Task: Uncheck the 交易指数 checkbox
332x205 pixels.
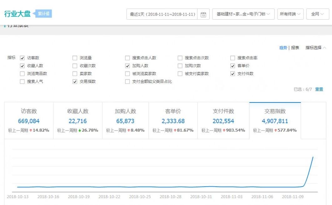Action: (75, 81)
